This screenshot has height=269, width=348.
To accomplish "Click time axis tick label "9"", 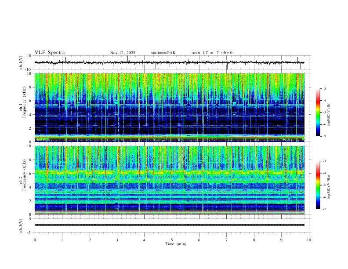I will tap(281, 240).
